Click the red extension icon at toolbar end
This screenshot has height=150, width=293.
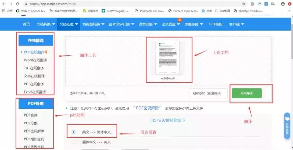coord(290,4)
